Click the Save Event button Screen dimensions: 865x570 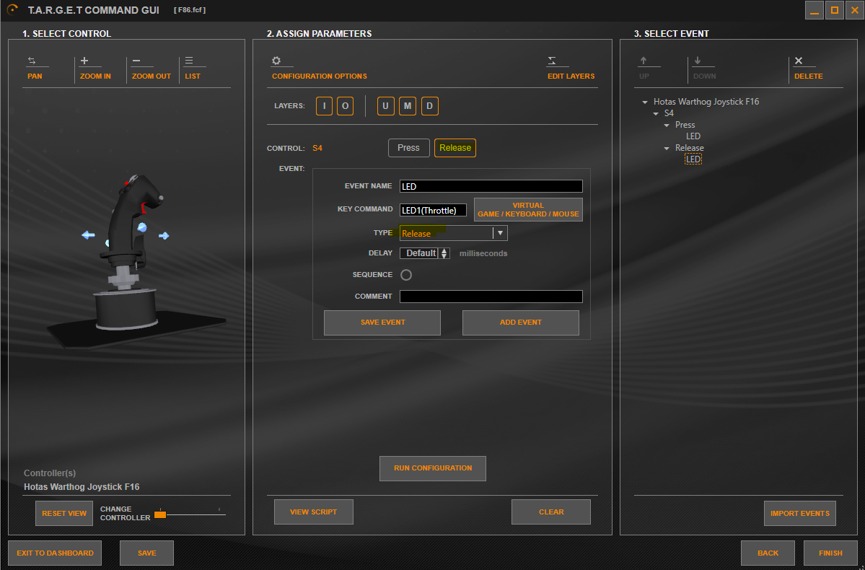point(382,323)
